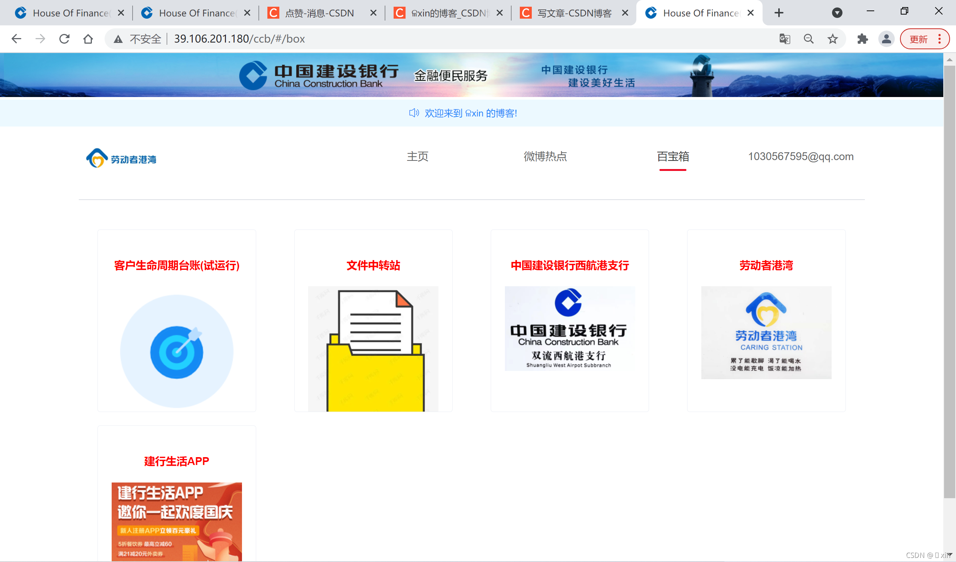Open the 更新 Chrome menu button
956x562 pixels.
[924, 39]
